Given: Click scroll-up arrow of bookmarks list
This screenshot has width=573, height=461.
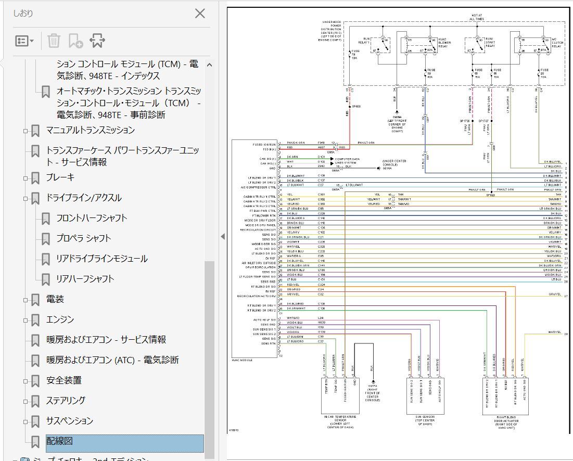Looking at the screenshot, I should [x=209, y=65].
